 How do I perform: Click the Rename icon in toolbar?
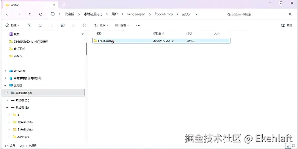[x=62, y=25]
